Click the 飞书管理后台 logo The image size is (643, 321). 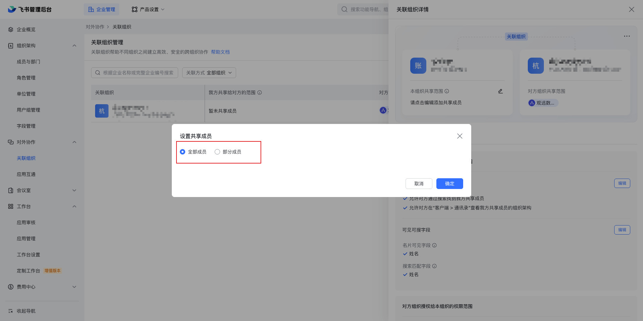(30, 9)
